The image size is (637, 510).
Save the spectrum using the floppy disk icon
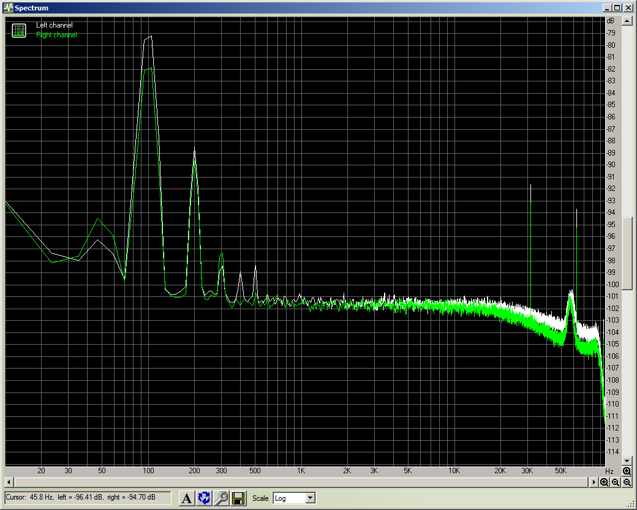238,498
